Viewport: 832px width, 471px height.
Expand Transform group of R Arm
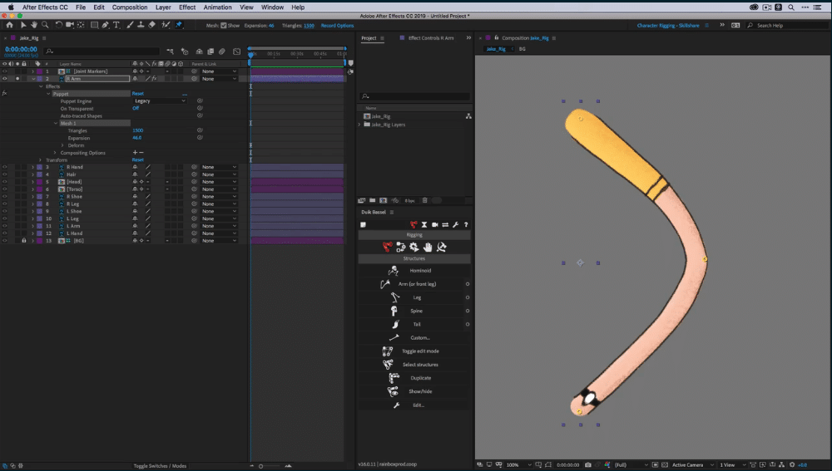[40, 159]
